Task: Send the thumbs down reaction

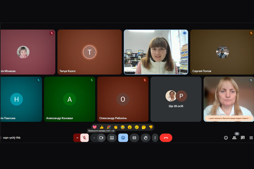Action: click(x=151, y=127)
